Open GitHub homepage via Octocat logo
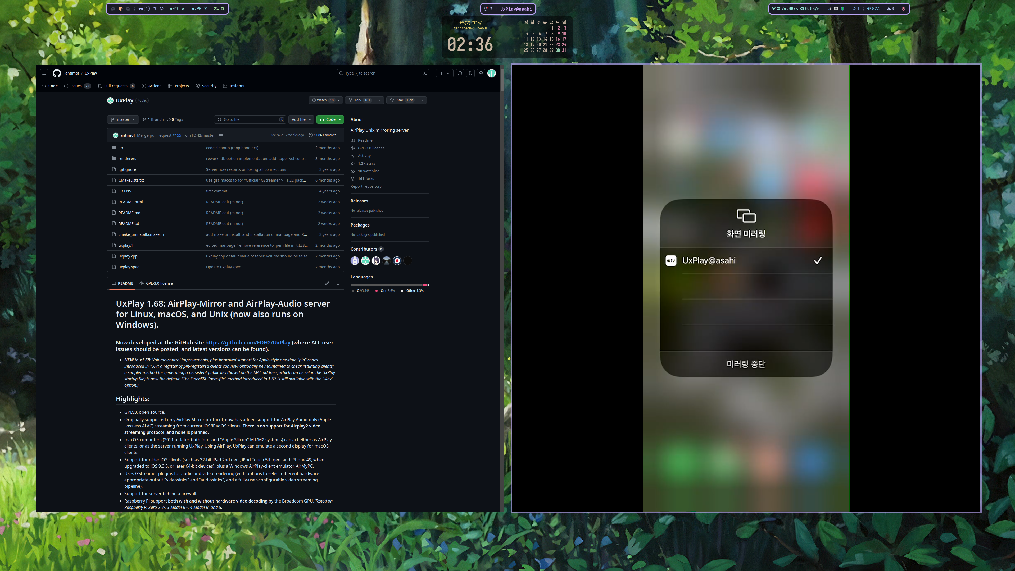This screenshot has width=1015, height=571. [57, 73]
